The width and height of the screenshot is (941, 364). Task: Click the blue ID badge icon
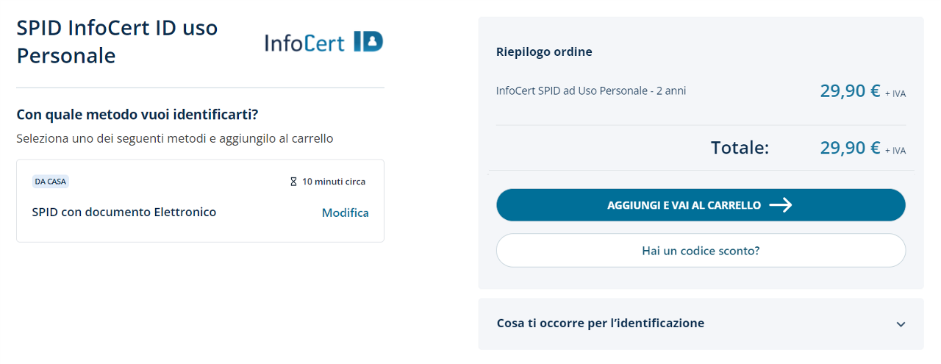click(368, 41)
